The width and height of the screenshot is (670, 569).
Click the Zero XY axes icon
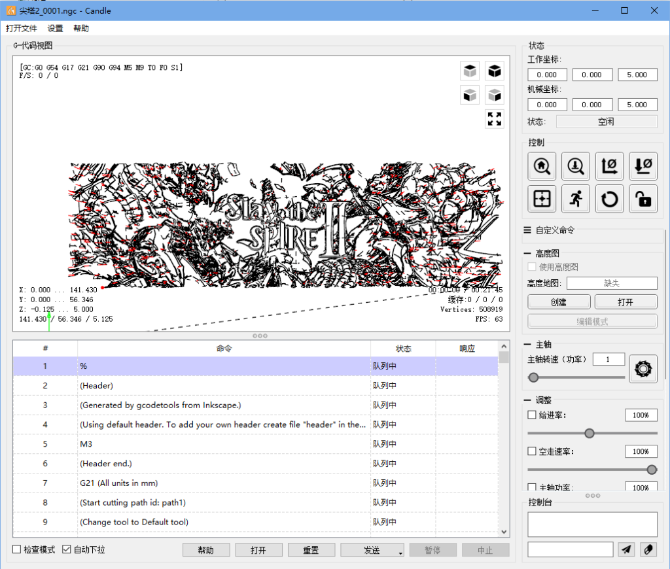click(x=610, y=166)
